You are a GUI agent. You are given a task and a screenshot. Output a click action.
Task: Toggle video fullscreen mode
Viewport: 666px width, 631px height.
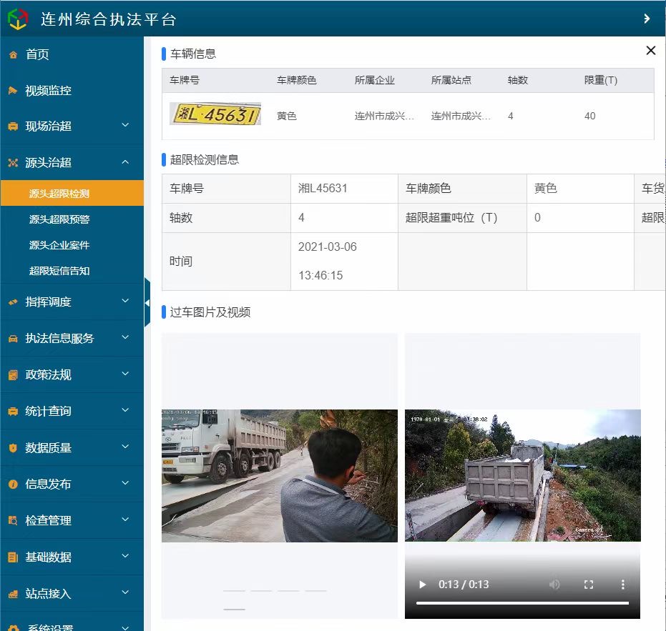[589, 585]
